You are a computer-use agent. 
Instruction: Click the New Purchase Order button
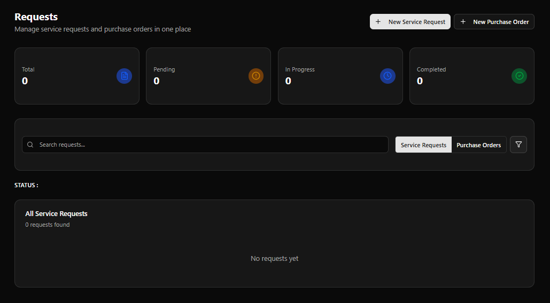[494, 22]
